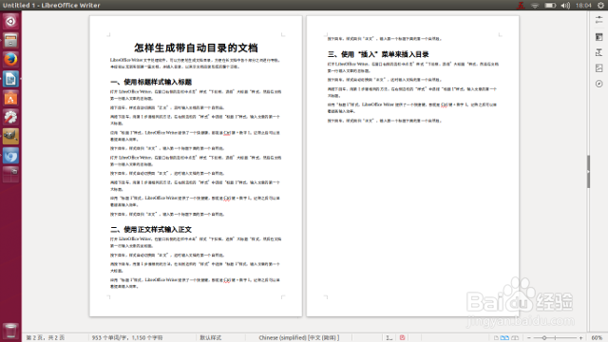Click heading 一、使用标题样式输入标题

point(151,82)
